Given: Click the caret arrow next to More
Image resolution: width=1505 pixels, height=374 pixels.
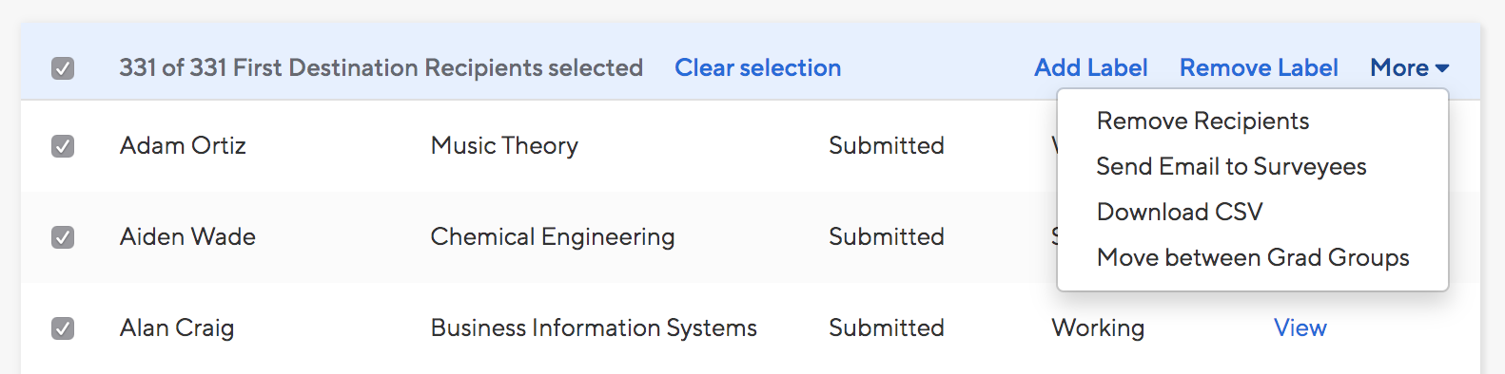Looking at the screenshot, I should point(1442,68).
